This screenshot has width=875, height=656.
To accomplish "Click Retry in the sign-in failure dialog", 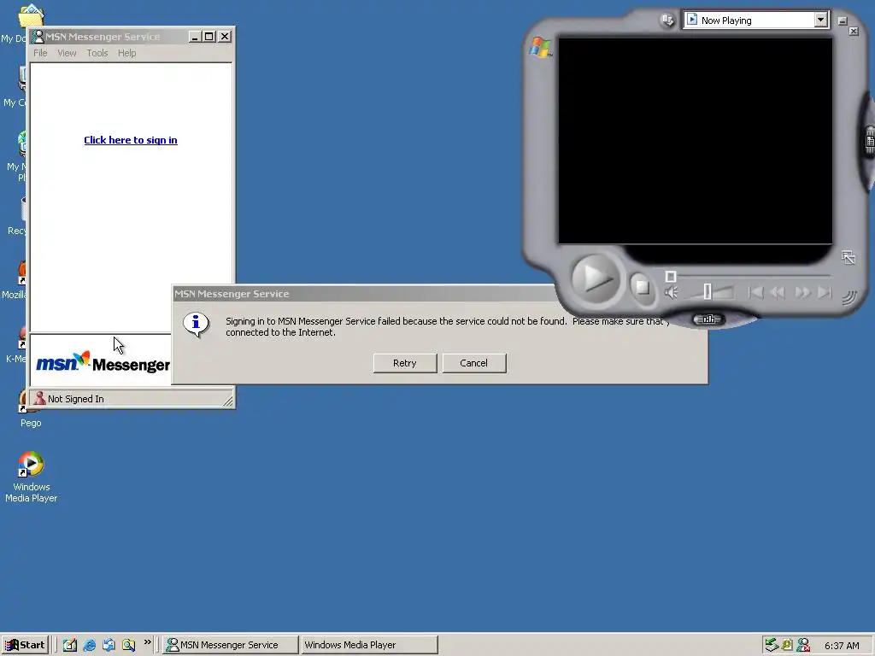I will click(404, 363).
